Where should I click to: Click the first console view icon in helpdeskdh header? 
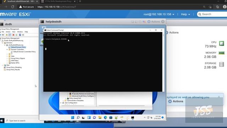point(132,22)
